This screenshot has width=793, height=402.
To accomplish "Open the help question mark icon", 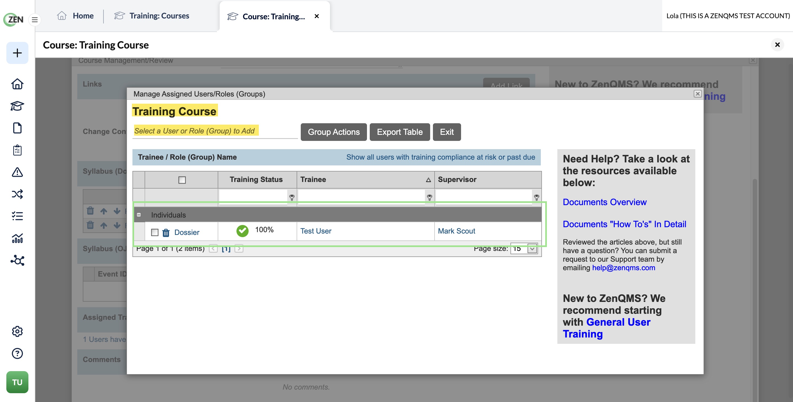I will point(17,353).
